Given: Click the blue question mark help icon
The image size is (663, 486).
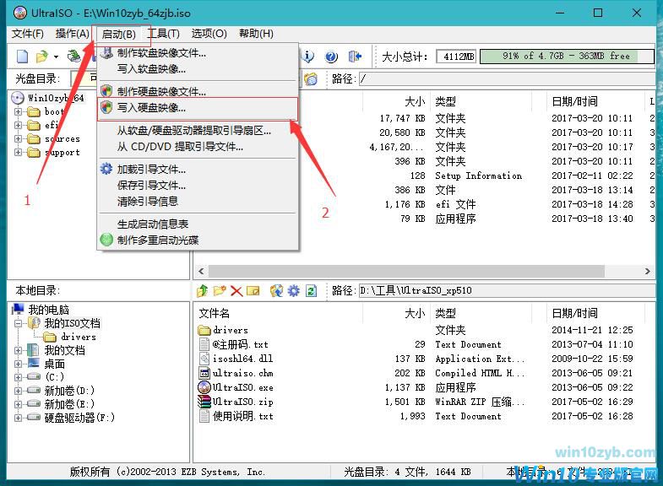Looking at the screenshot, I should point(332,57).
